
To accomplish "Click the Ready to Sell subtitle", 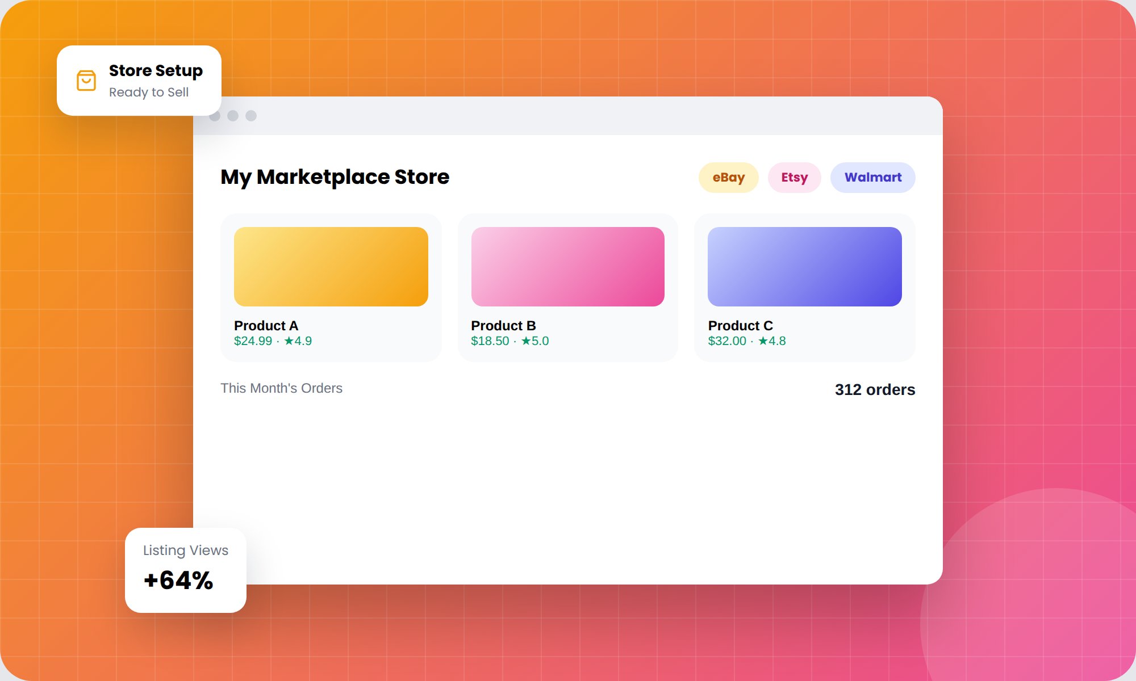I will [149, 92].
